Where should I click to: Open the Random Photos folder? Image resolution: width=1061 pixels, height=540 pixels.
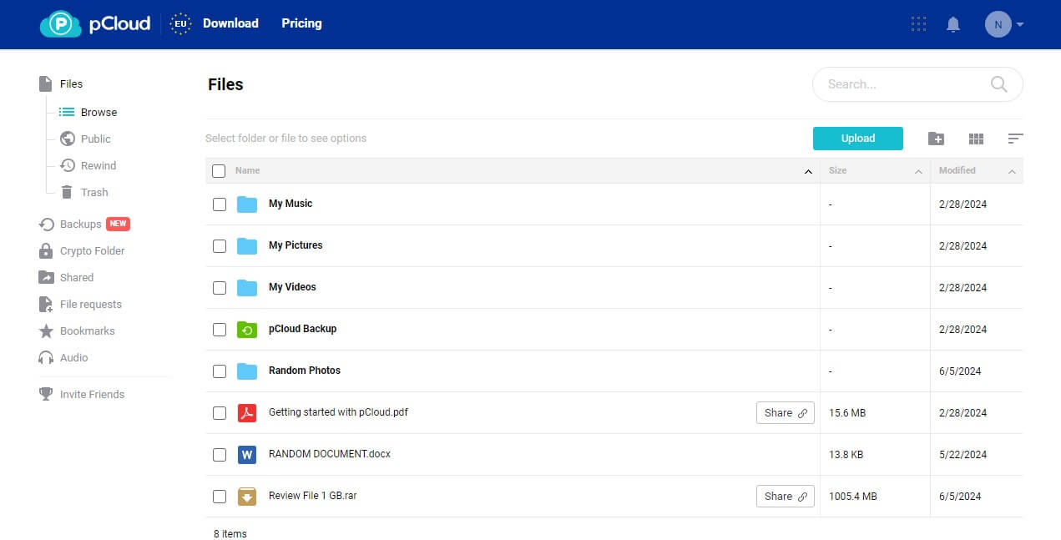pyautogui.click(x=305, y=371)
